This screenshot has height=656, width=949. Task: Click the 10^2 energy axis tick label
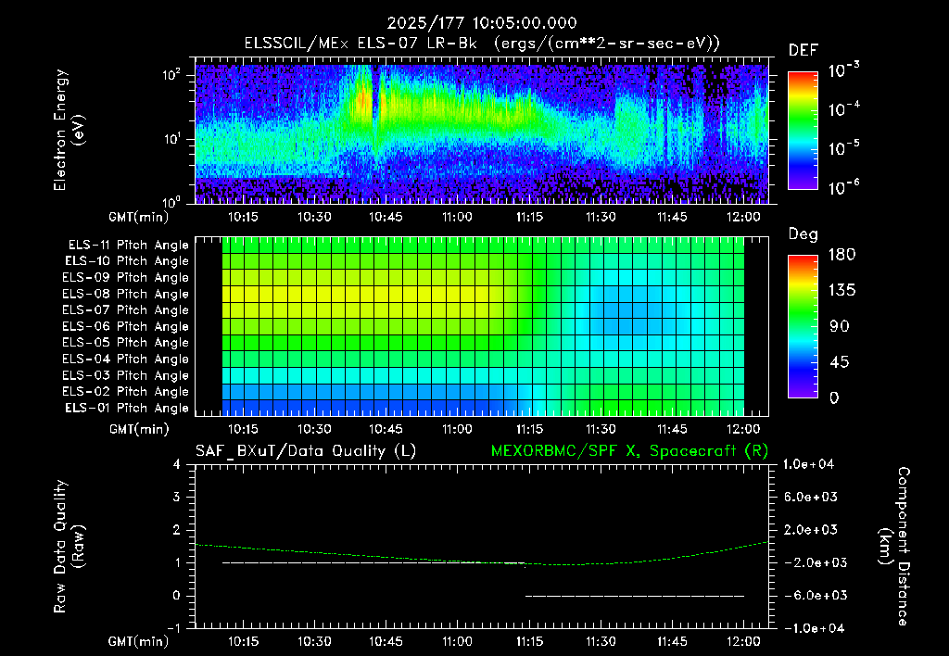pos(171,75)
